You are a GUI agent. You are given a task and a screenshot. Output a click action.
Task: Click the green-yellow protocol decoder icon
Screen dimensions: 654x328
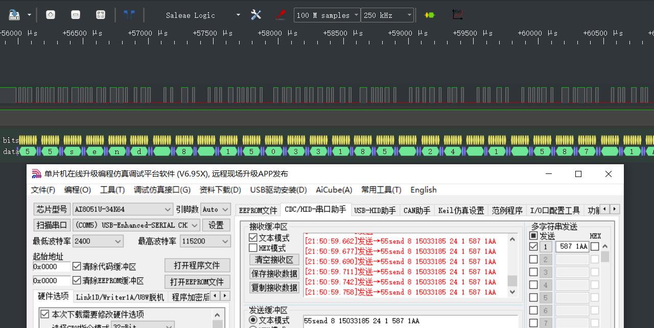click(x=430, y=15)
